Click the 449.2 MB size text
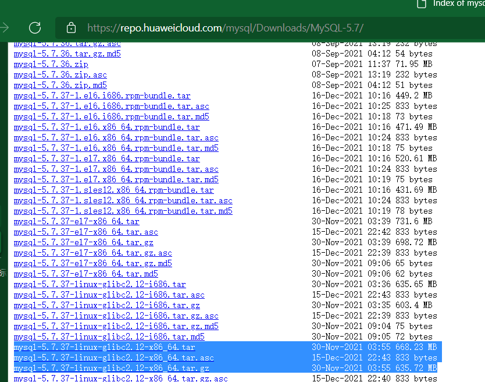Image resolution: width=485 pixels, height=382 pixels. [414, 95]
